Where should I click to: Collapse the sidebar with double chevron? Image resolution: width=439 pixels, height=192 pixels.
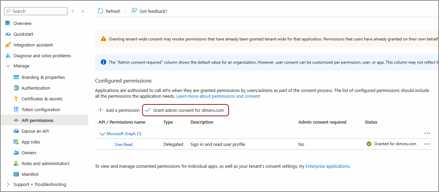(83, 11)
